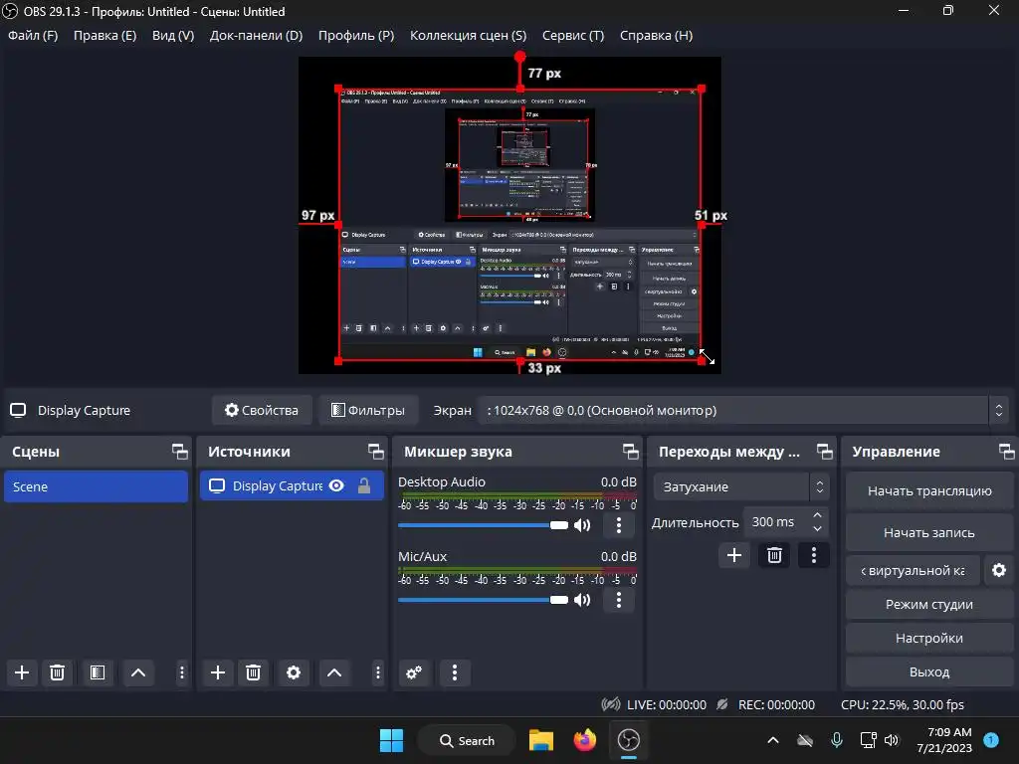Click the Mic/Aux volume slider
This screenshot has height=764, width=1019.
coord(483,600)
